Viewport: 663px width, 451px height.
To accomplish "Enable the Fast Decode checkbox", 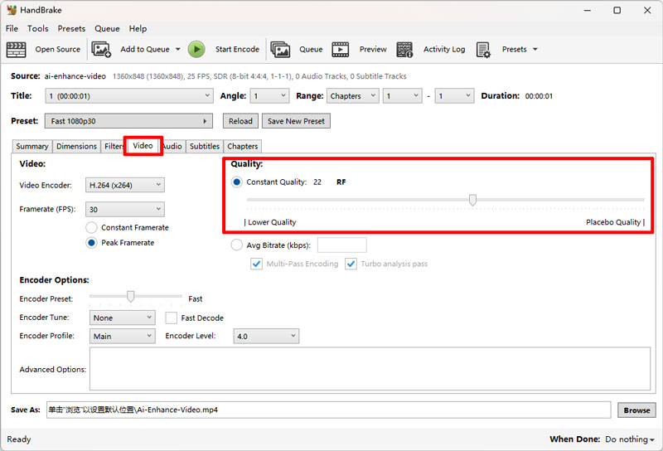I will [x=172, y=318].
